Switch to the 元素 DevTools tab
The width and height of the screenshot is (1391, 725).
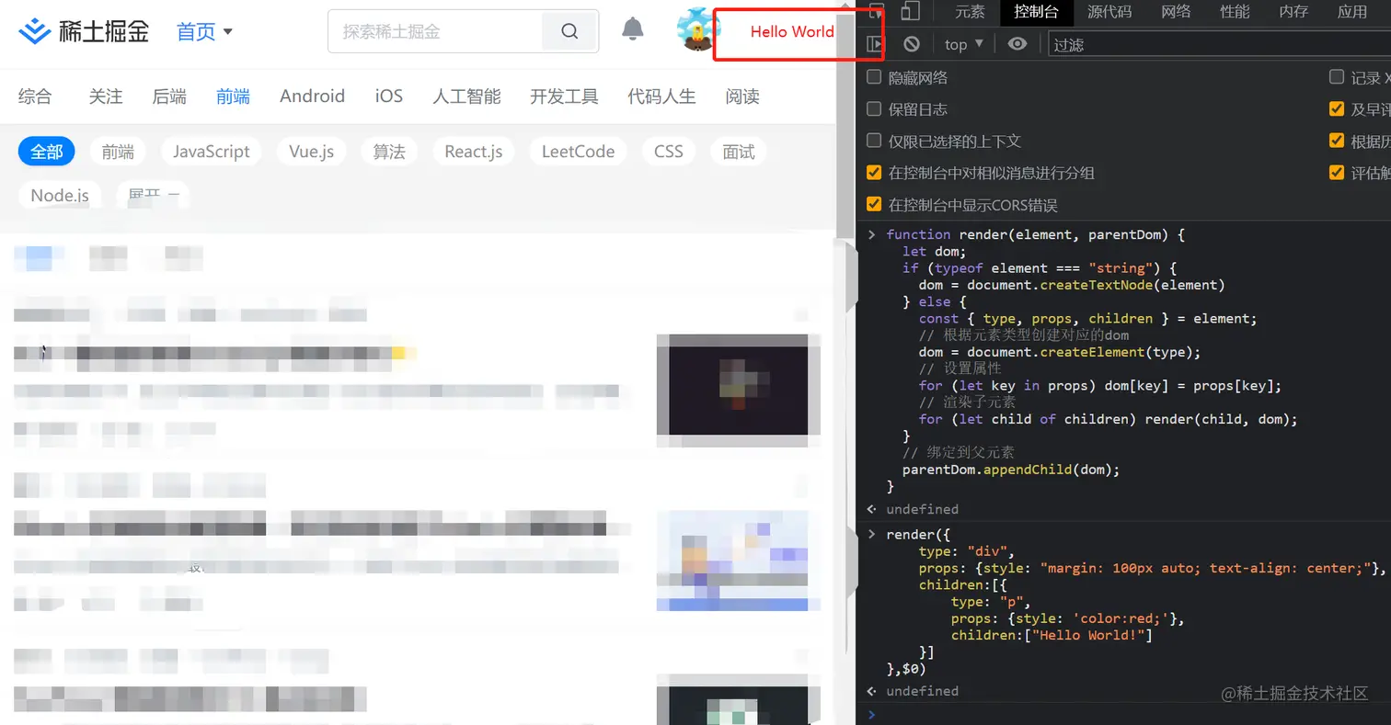(x=970, y=12)
